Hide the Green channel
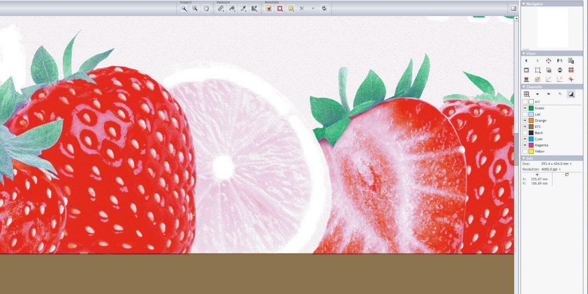This screenshot has width=588, height=294. pyautogui.click(x=525, y=108)
